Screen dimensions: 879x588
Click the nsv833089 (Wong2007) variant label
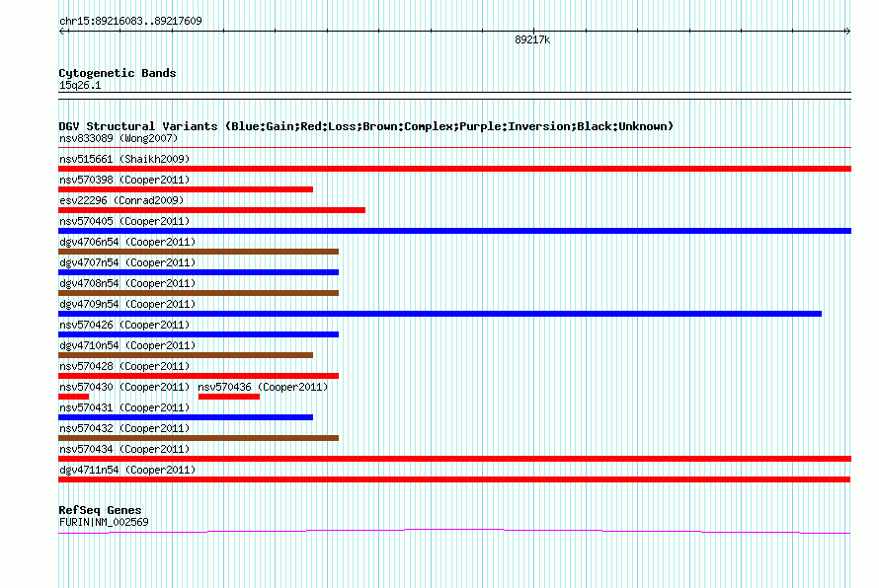[x=119, y=138]
